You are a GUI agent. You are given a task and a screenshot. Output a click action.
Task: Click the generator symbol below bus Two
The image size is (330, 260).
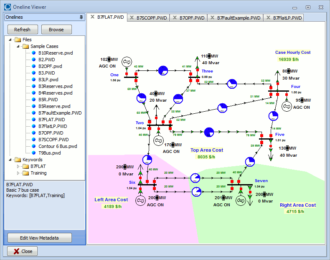click(x=158, y=140)
